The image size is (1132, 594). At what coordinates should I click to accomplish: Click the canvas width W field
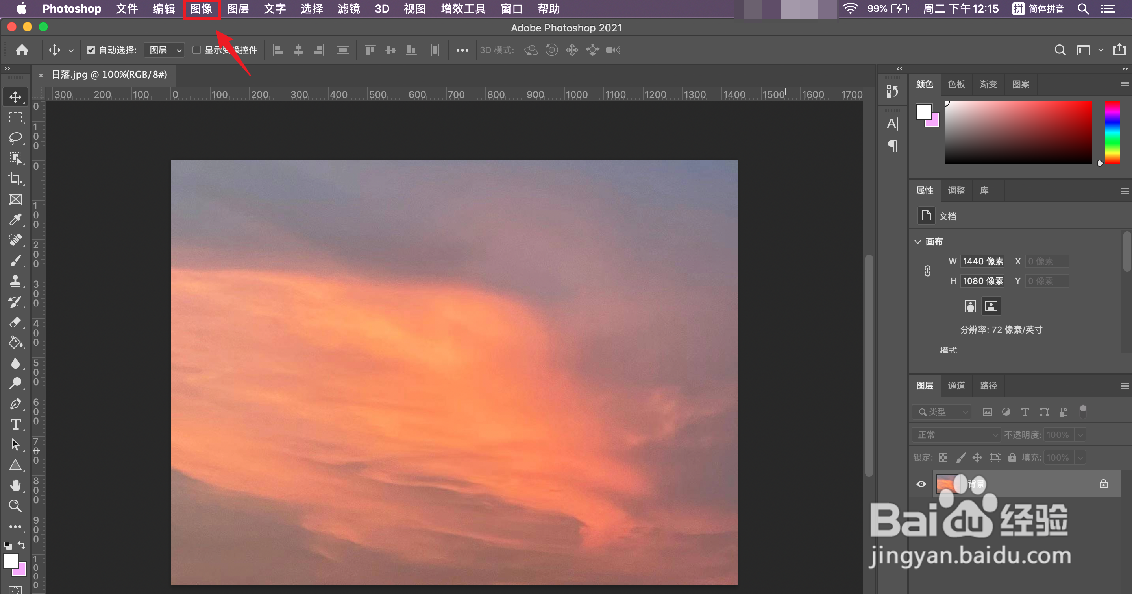point(982,262)
